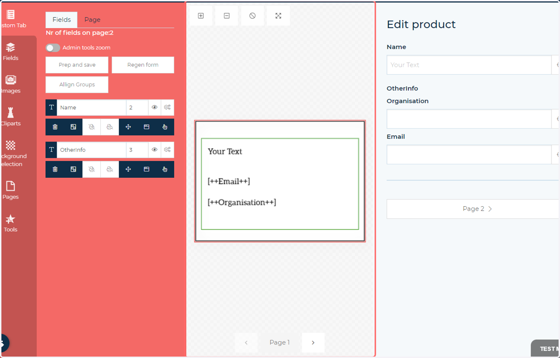Go to previous page with left chevron
560x358 pixels.
tap(246, 343)
